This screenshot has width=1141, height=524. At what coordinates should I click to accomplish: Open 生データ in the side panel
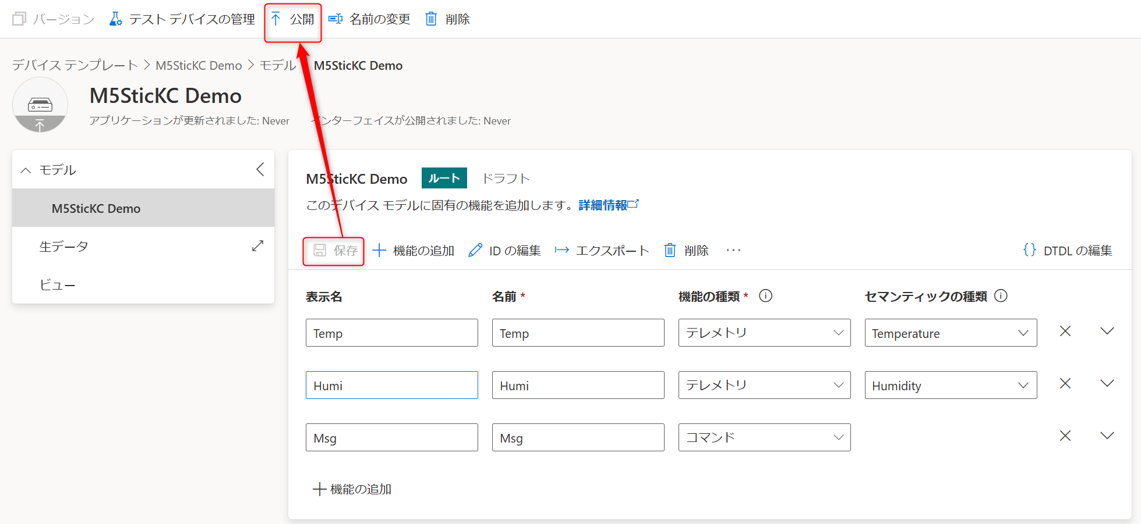coord(64,247)
